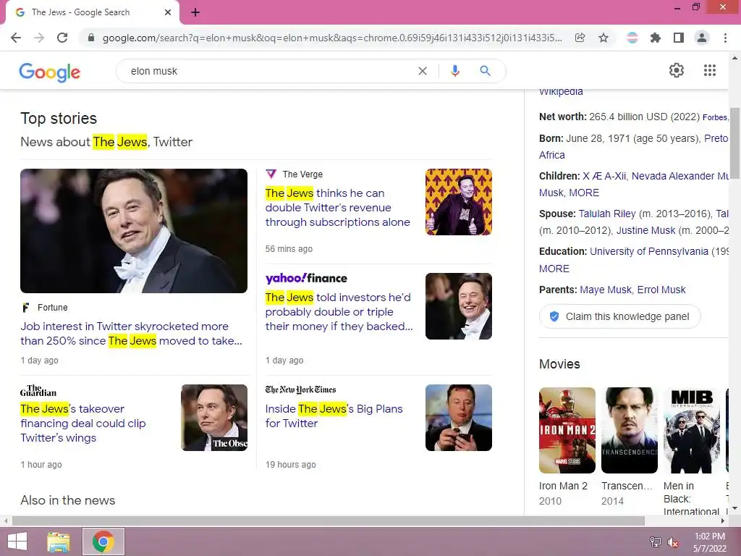The image size is (741, 556).
Task: Click the muted volume tray icon
Action: coord(673,542)
